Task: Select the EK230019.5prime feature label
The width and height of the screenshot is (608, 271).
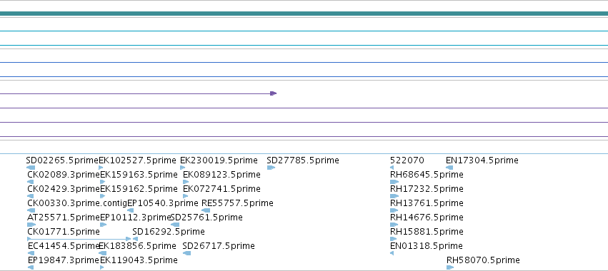Action: [x=219, y=160]
